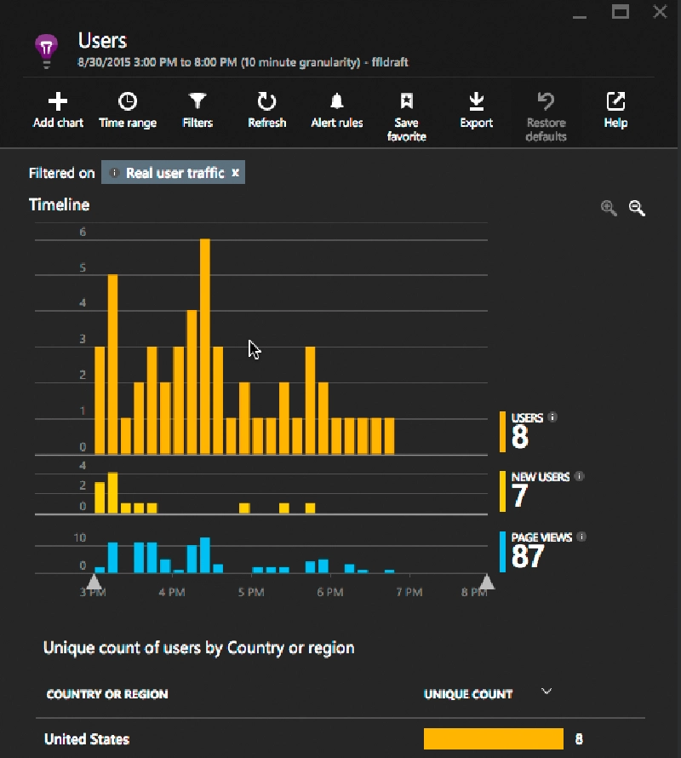Show info tooltip for Page Views metric

point(581,537)
